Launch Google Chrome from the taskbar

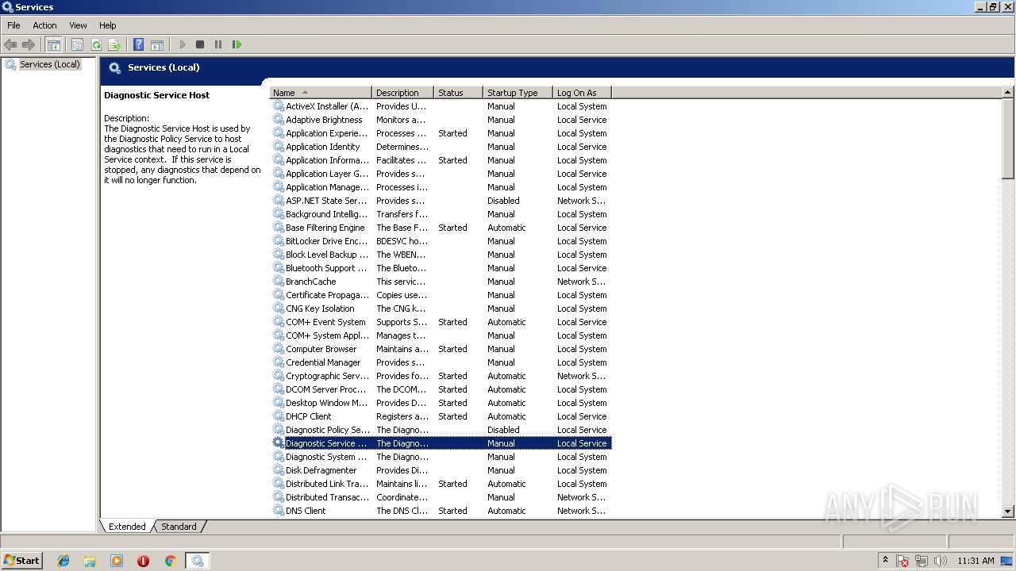pos(170,561)
